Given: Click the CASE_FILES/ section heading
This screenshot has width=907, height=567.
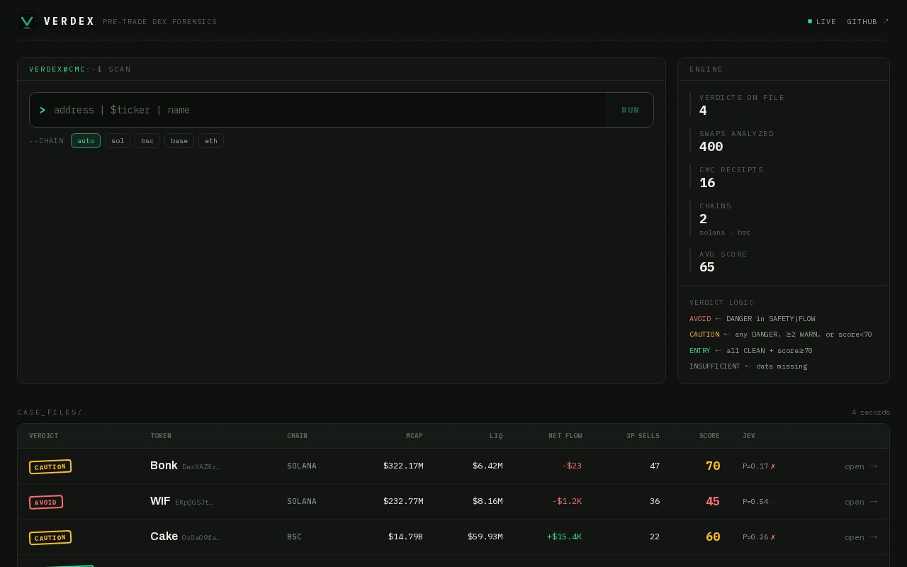Looking at the screenshot, I should [x=50, y=412].
